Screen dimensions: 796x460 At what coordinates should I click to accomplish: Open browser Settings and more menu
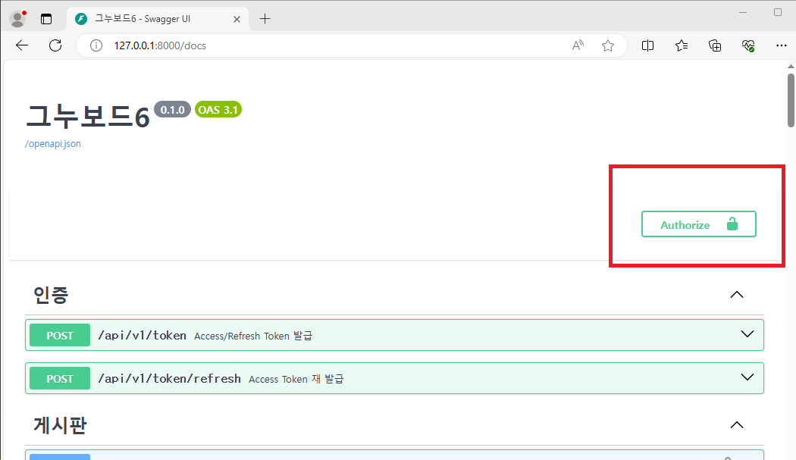click(x=782, y=45)
